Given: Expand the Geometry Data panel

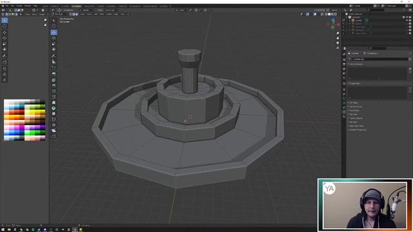Looking at the screenshot, I should (356, 126).
